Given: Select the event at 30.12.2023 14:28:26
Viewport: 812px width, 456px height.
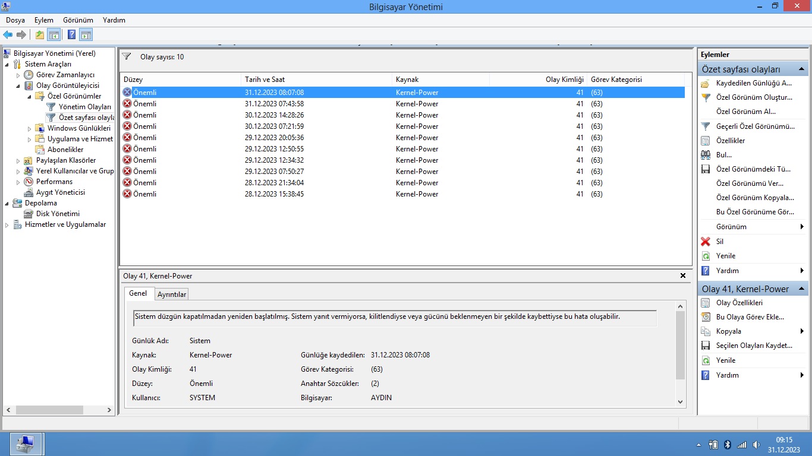Looking at the screenshot, I should click(x=402, y=115).
